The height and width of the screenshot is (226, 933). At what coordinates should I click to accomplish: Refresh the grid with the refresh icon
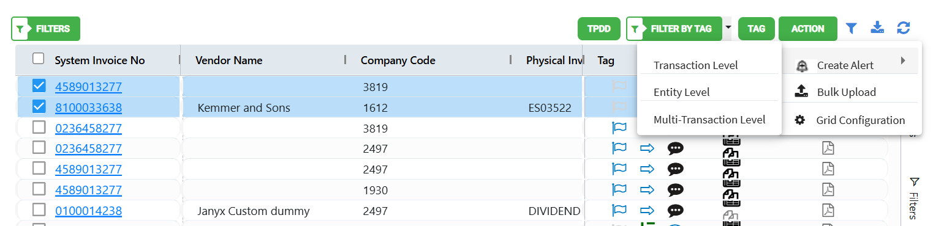tap(904, 28)
